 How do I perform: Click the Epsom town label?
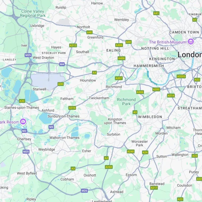click(131, 175)
